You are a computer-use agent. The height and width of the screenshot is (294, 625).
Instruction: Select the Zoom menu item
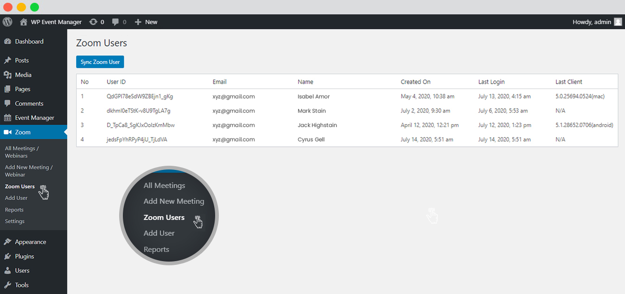(x=33, y=132)
